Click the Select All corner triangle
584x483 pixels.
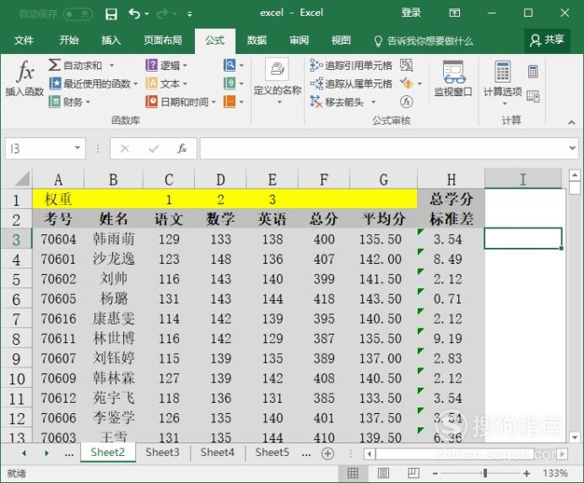pos(23,179)
